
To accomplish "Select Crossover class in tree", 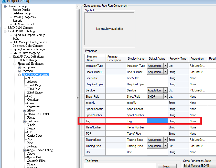I will point(33,107).
